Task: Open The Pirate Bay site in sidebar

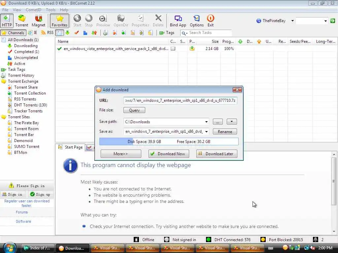Action: pos(26,123)
